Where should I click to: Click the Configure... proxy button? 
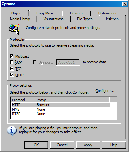tap(105, 91)
